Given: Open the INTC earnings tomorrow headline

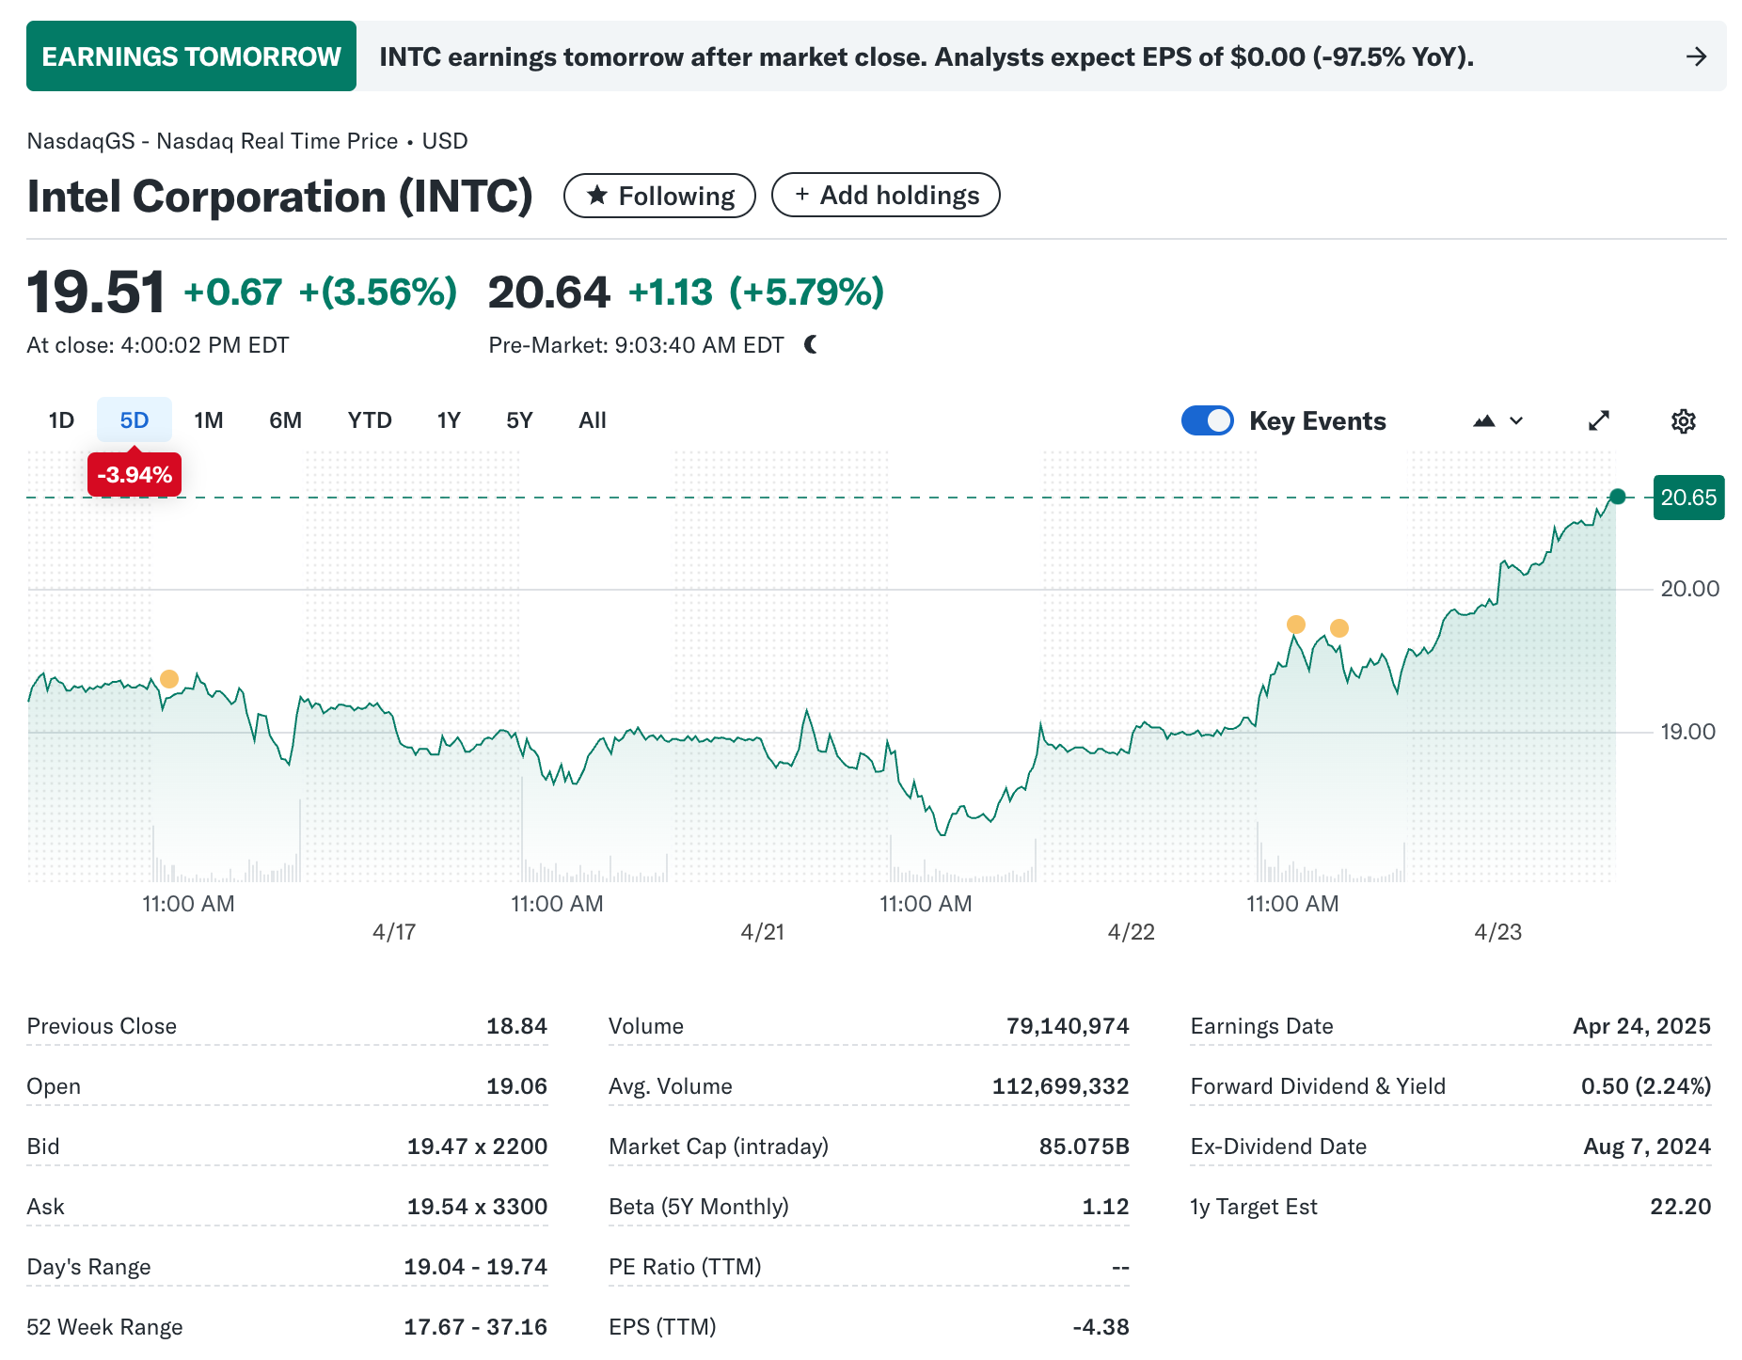Looking at the screenshot, I should pyautogui.click(x=926, y=56).
